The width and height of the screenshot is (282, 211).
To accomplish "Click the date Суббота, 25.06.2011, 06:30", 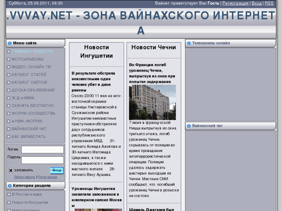I will 36,3.
